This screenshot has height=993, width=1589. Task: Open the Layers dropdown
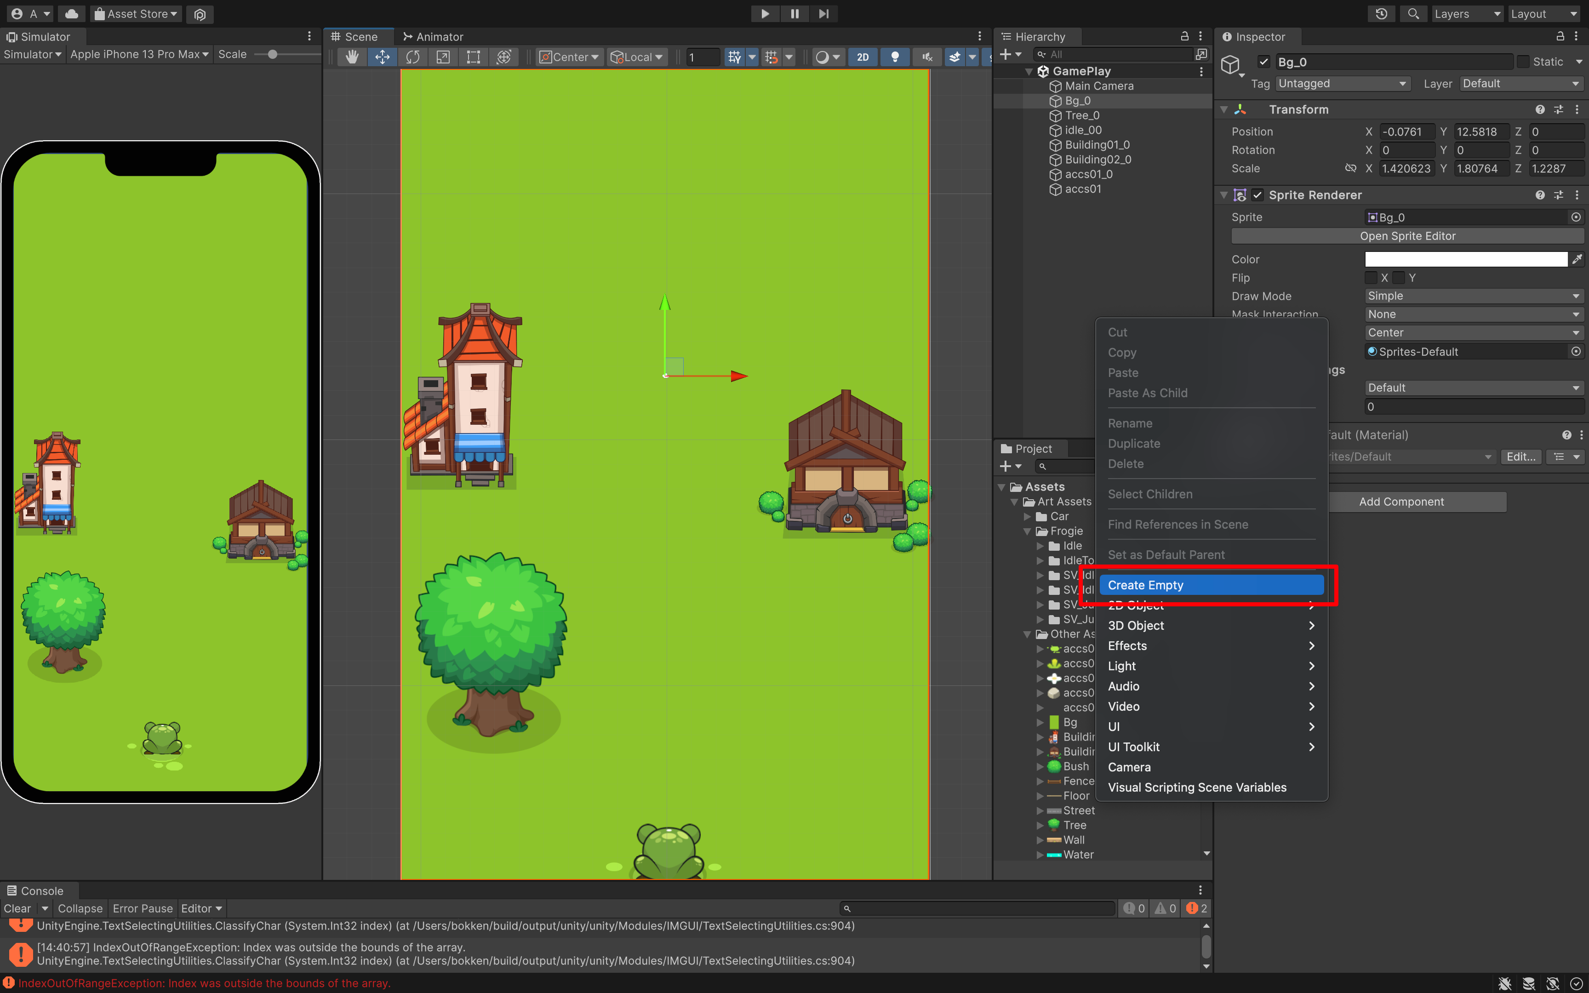point(1467,14)
